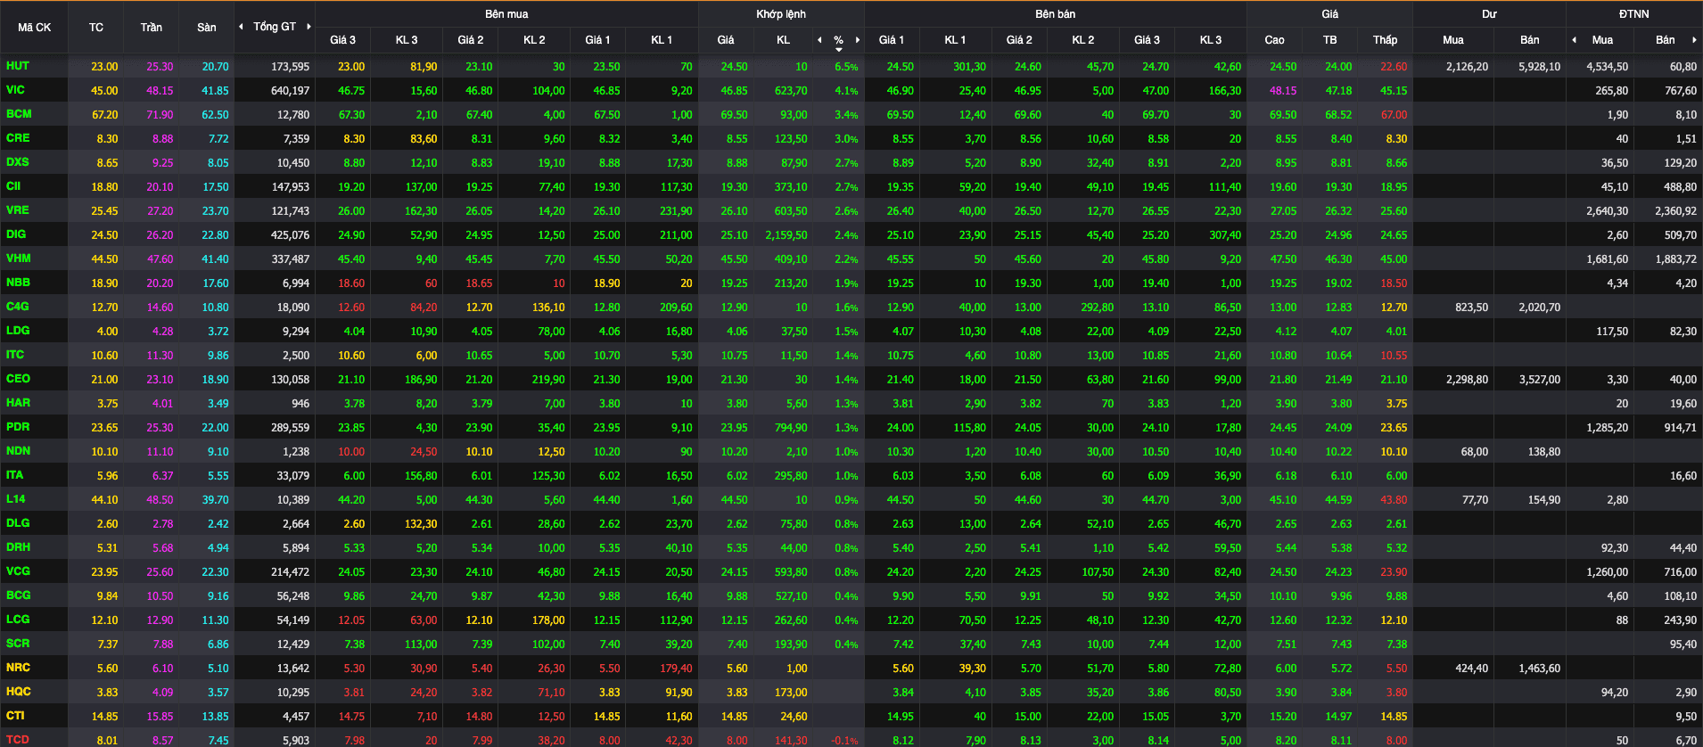This screenshot has width=1703, height=747.
Task: Click HUT percent change 6.5%
Action: 846,67
